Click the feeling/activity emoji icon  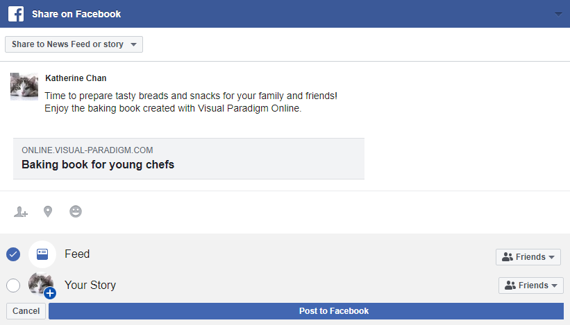click(76, 211)
